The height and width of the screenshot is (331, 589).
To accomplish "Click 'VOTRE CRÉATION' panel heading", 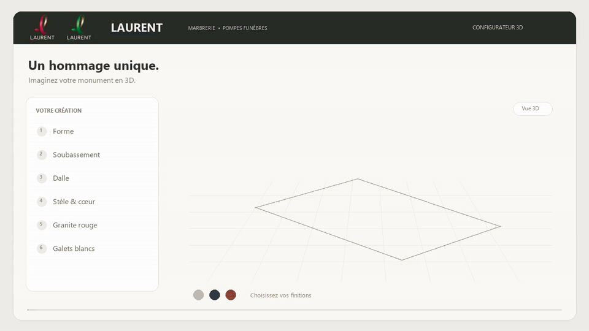I will click(59, 111).
